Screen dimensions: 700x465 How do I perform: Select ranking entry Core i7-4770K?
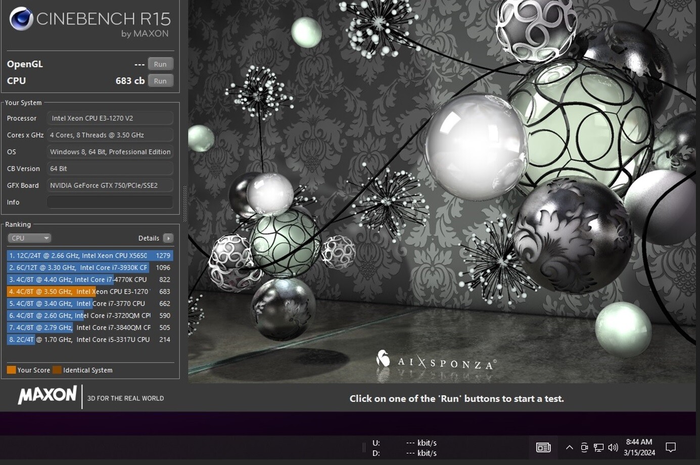tap(90, 279)
